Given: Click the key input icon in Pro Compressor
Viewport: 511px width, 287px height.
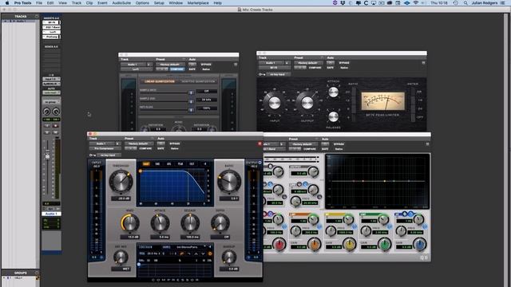Looking at the screenshot, I should [x=93, y=155].
